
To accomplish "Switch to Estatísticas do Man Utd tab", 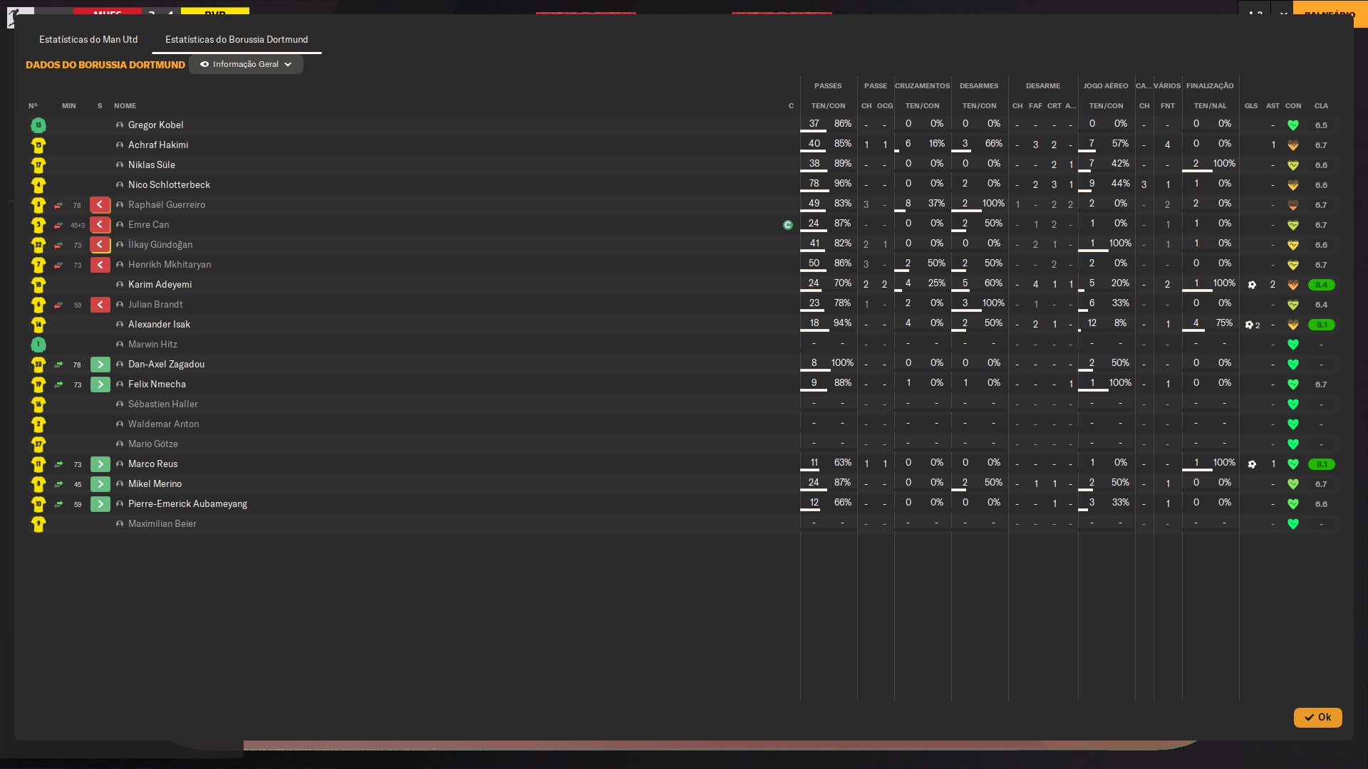I will click(x=88, y=39).
